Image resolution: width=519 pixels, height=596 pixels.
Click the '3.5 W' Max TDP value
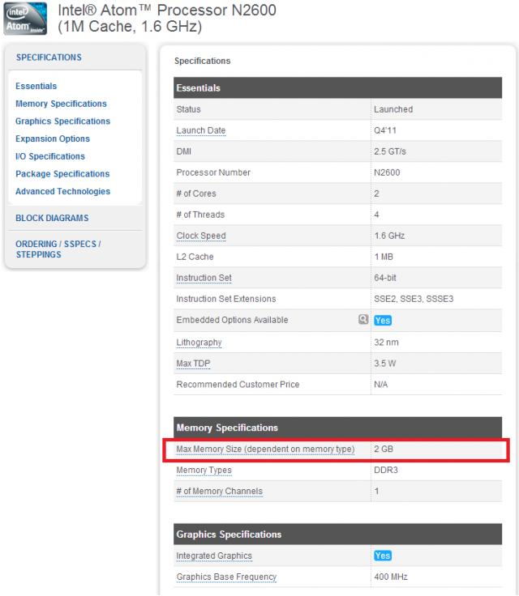pos(385,364)
